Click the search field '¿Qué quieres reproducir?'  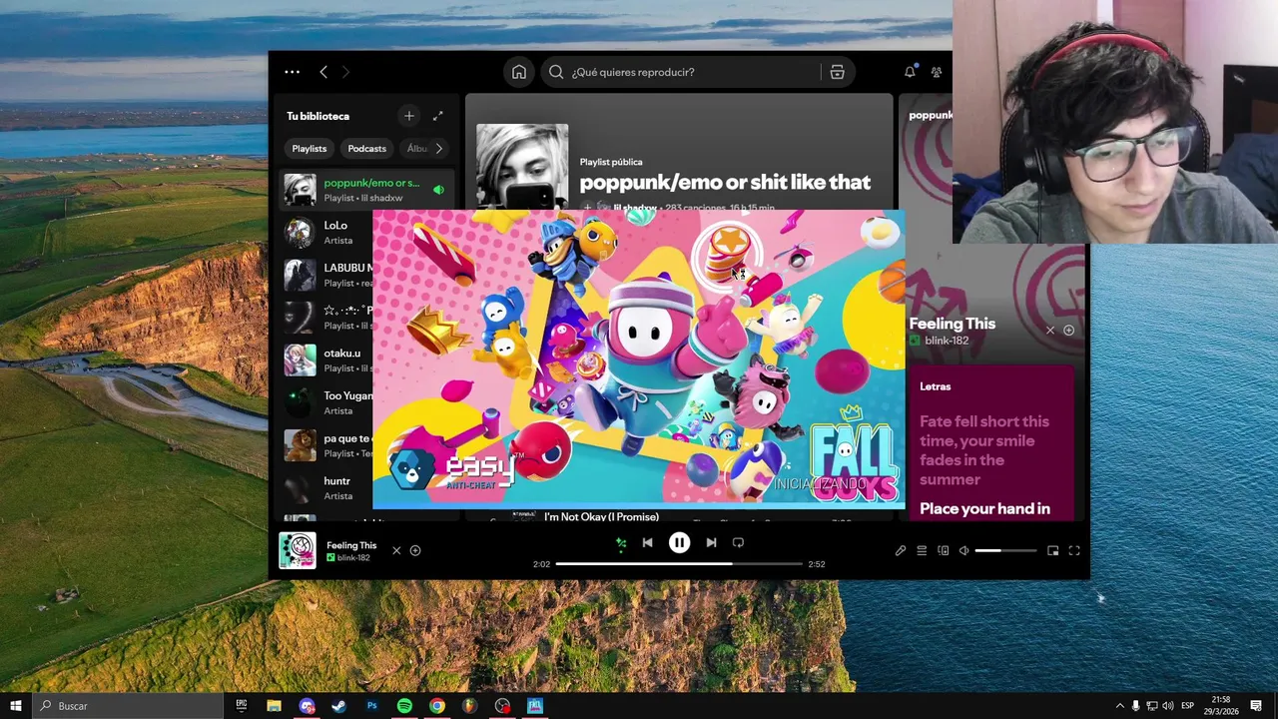point(682,72)
